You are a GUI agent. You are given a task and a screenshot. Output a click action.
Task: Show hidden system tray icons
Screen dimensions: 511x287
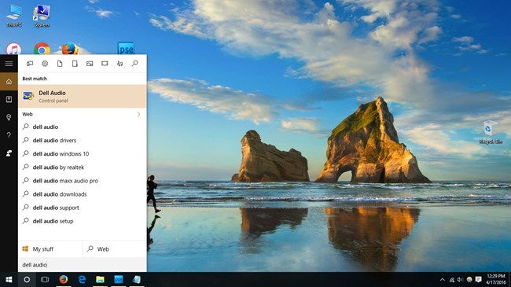[x=443, y=279]
